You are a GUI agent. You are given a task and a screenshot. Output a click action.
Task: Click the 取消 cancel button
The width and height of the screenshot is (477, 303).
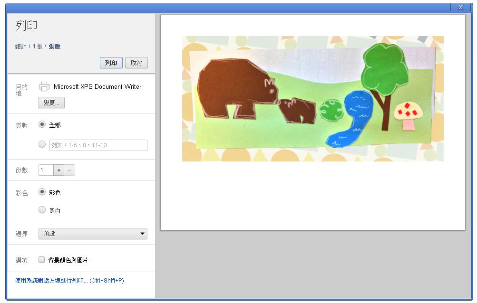(136, 63)
